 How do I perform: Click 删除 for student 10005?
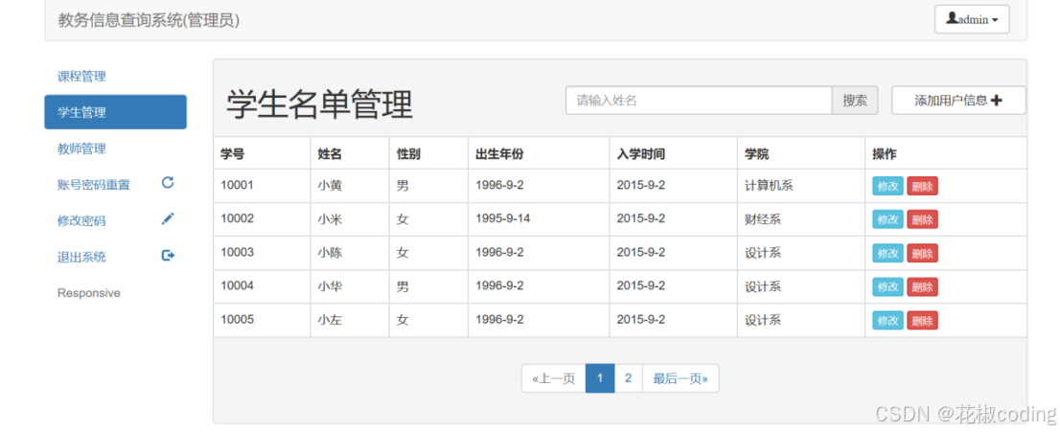tap(922, 320)
